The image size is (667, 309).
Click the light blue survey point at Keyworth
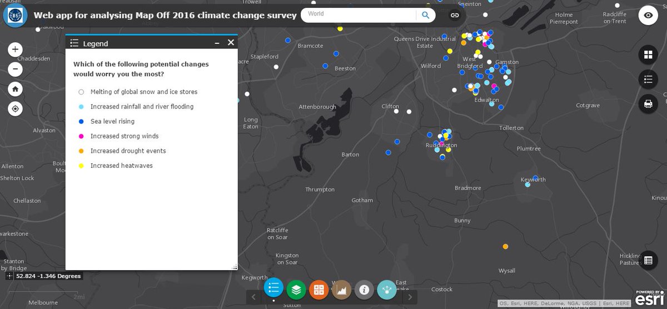click(527, 185)
